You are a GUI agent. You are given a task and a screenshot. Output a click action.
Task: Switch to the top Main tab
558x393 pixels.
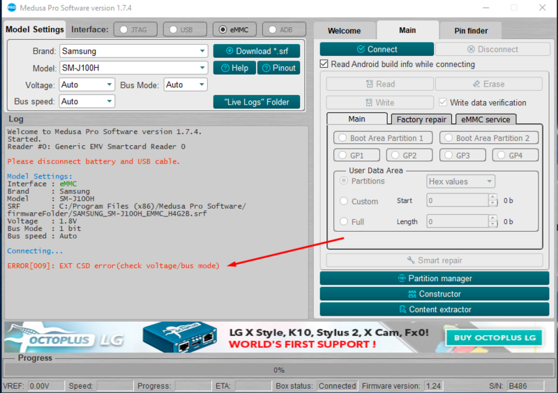coord(407,30)
